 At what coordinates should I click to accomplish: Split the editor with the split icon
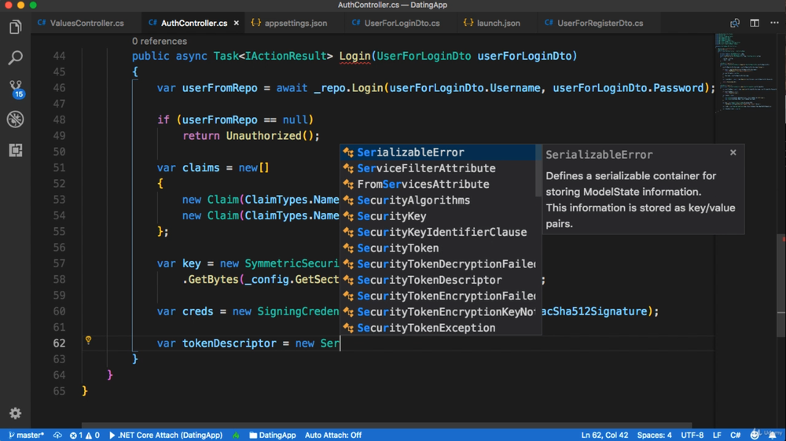[755, 23]
